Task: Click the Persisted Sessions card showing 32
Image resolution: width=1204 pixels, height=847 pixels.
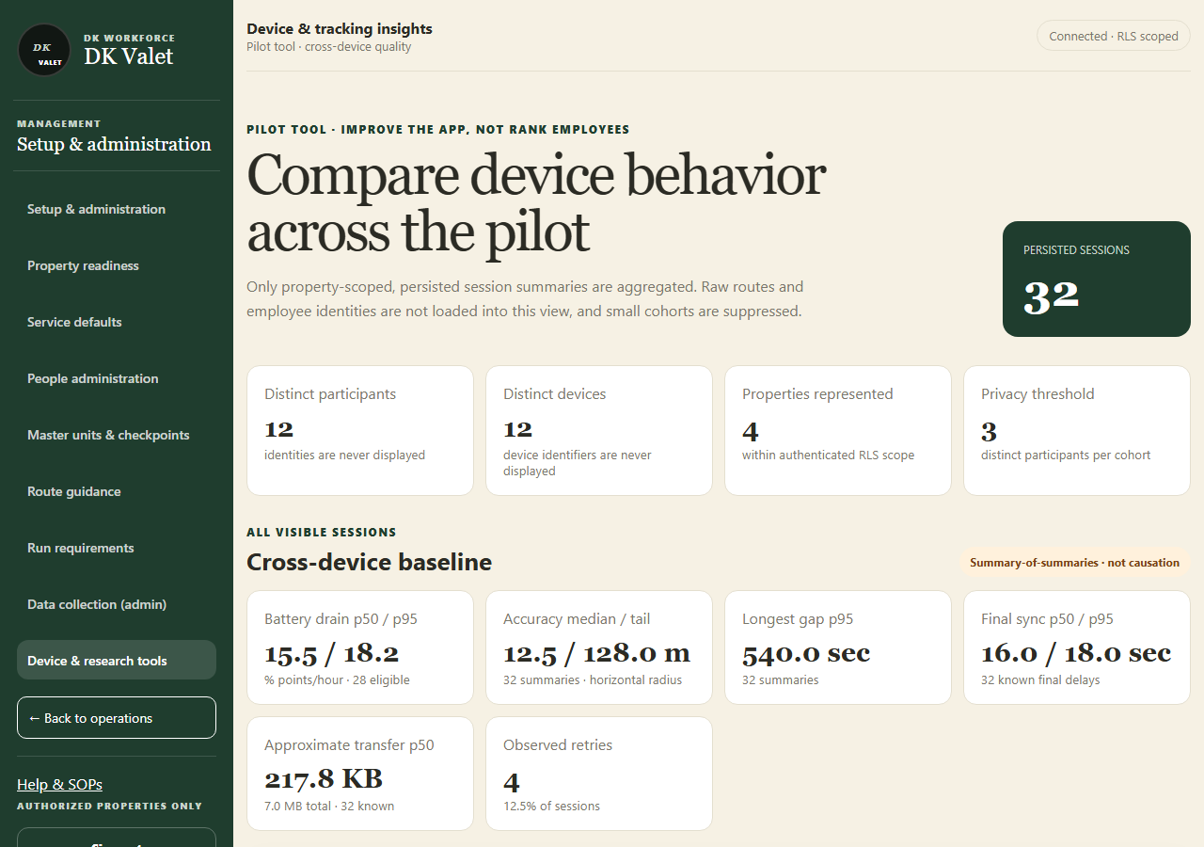Action: (1097, 279)
